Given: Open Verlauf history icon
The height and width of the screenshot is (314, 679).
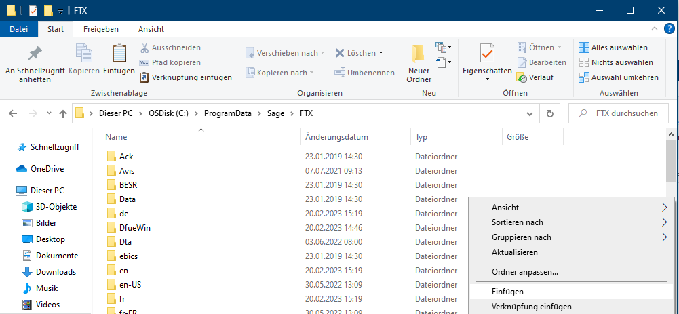Looking at the screenshot, I should coord(535,77).
